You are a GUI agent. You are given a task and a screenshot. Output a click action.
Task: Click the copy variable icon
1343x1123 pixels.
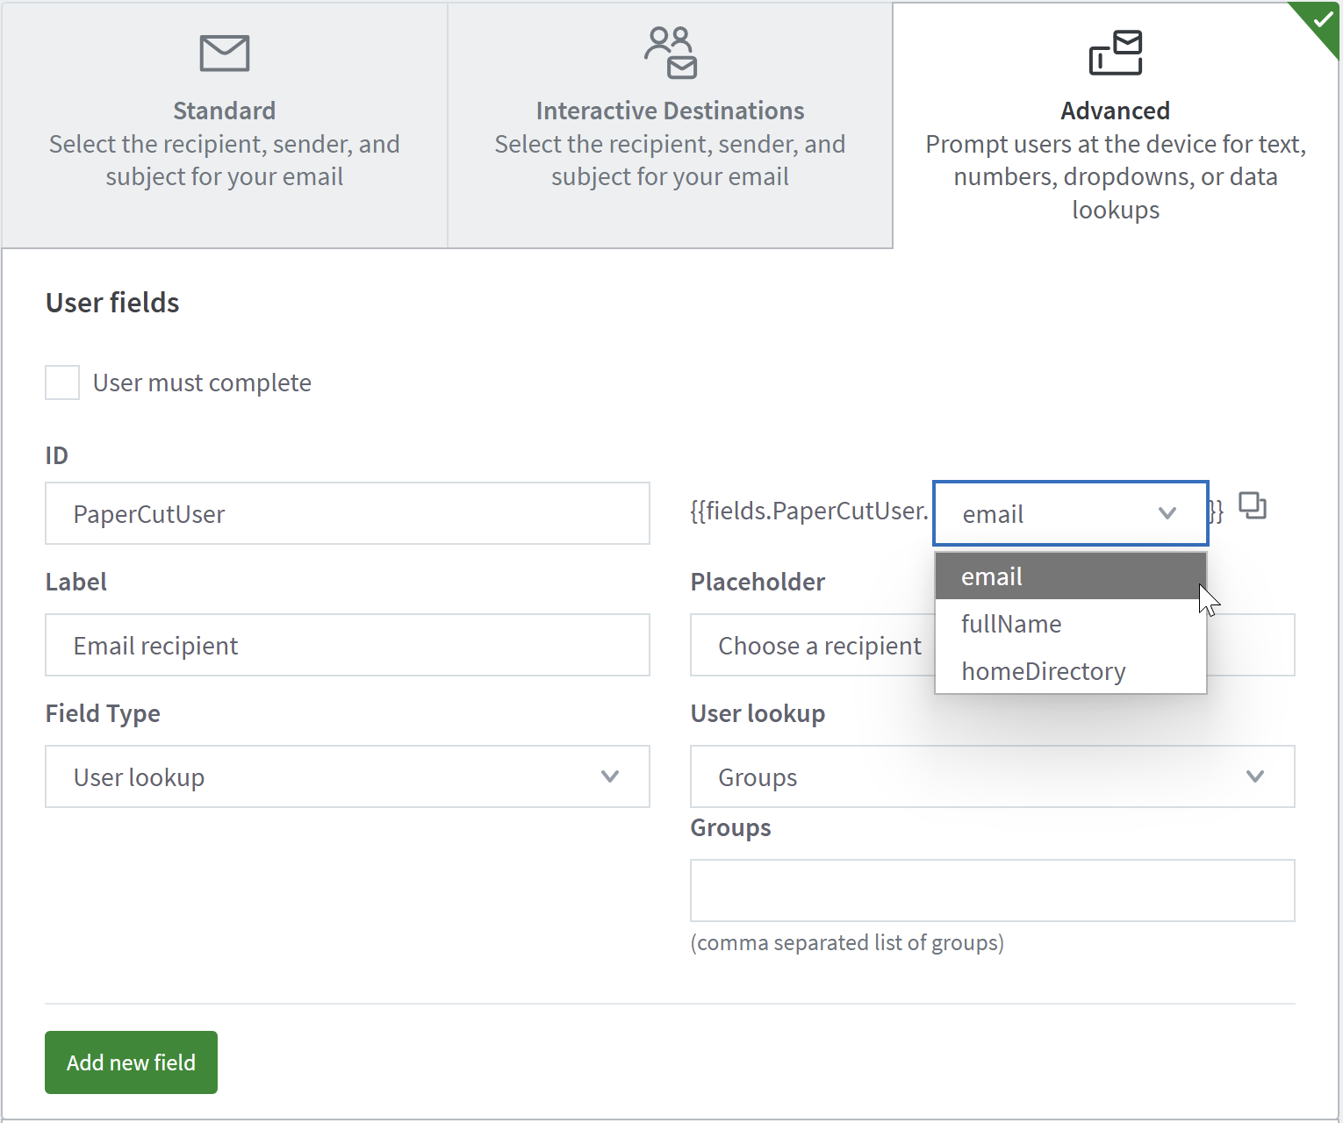(x=1253, y=506)
